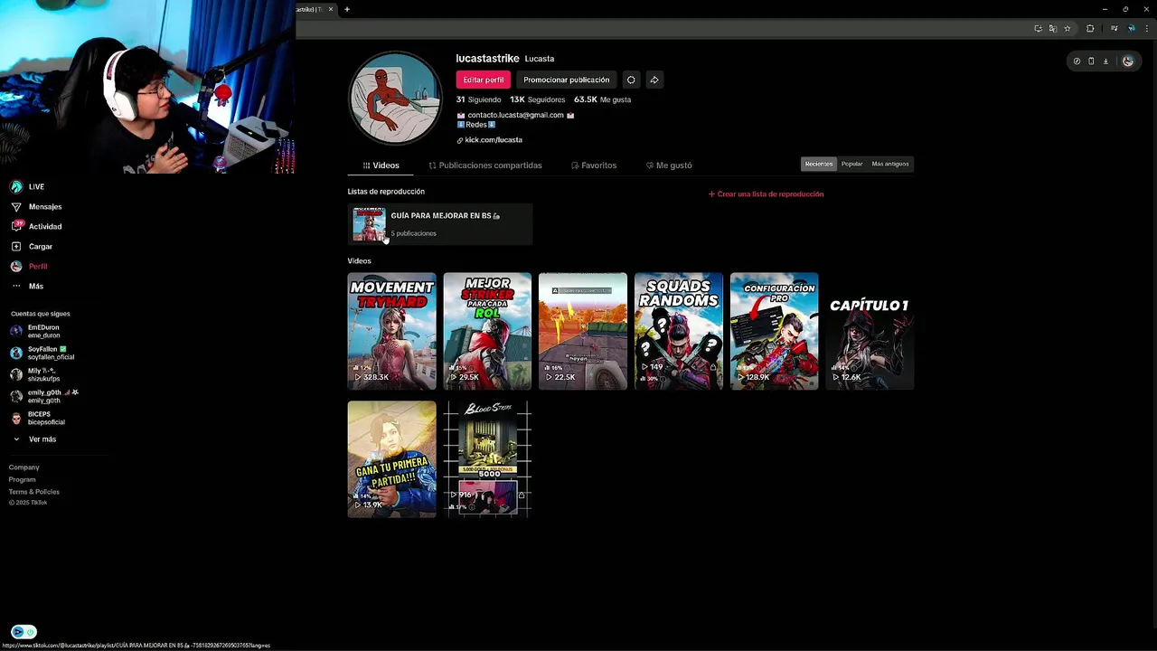This screenshot has height=651, width=1157.
Task: Click the compass icon in floating pill
Action: tap(1077, 61)
